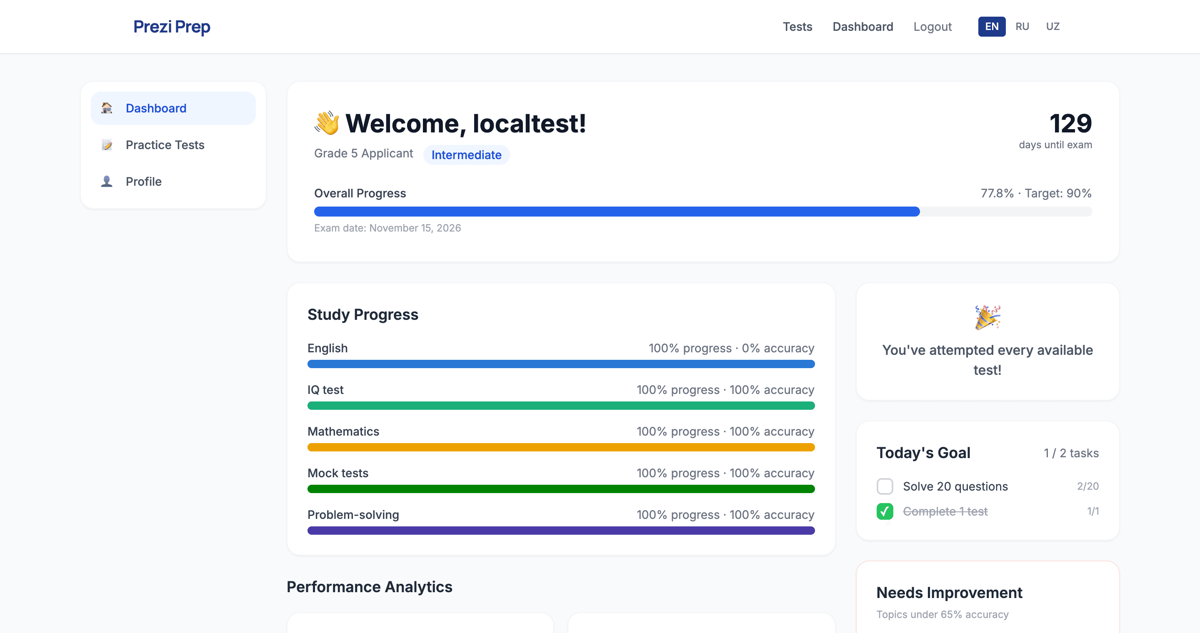
Task: Click 'Exam date: November 15, 2026'
Action: [387, 228]
